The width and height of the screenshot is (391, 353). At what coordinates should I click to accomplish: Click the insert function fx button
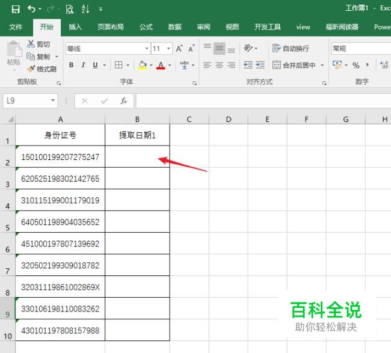pyautogui.click(x=123, y=100)
